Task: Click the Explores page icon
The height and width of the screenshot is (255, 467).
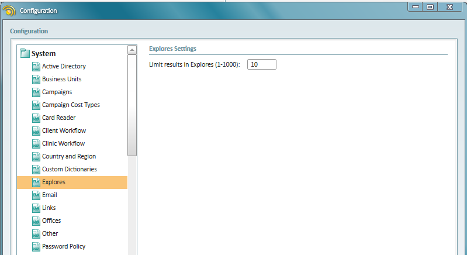Action: (x=36, y=182)
